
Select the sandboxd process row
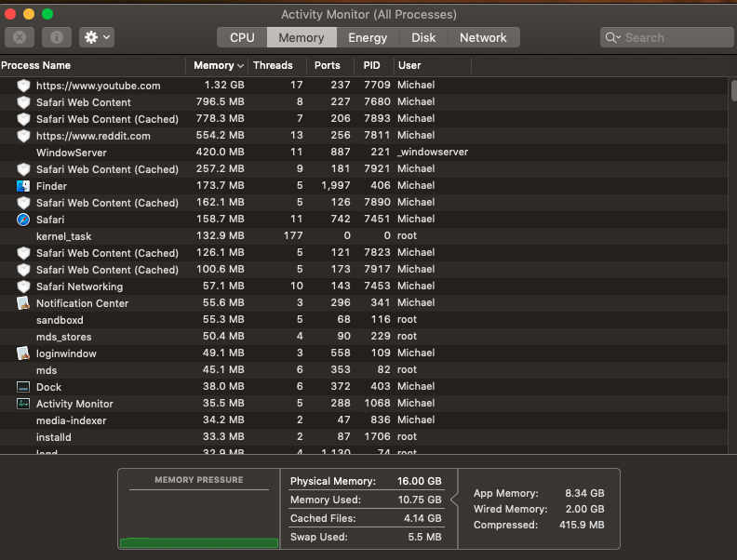(364, 319)
